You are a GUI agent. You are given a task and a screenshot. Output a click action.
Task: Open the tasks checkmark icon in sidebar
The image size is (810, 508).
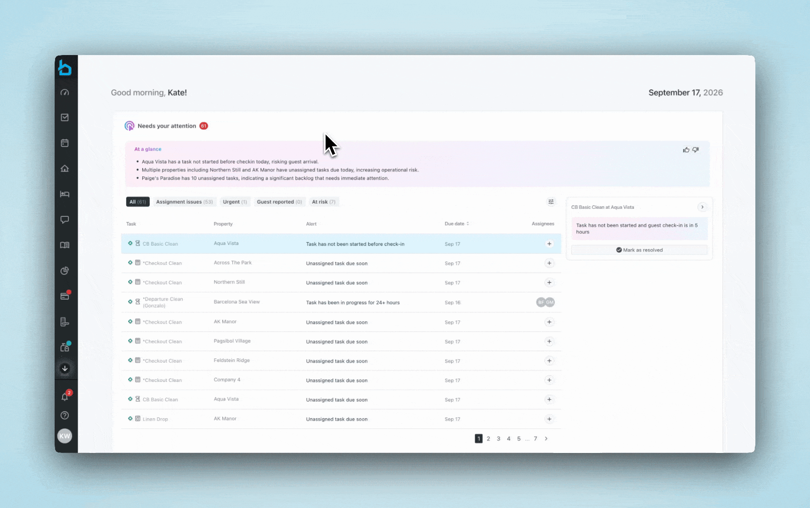(x=65, y=118)
